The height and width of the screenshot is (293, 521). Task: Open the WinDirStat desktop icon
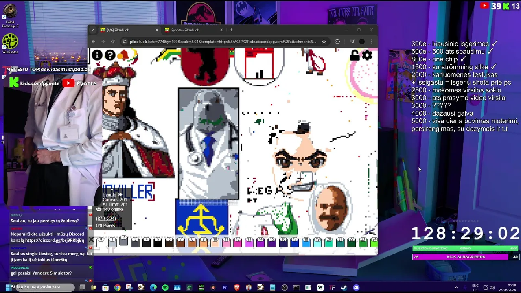[x=10, y=44]
